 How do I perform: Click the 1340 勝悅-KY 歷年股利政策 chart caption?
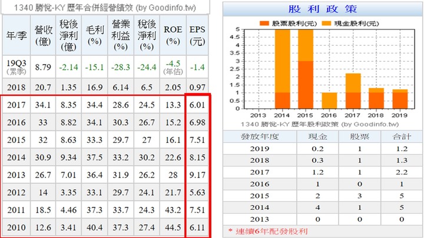tap(320, 125)
